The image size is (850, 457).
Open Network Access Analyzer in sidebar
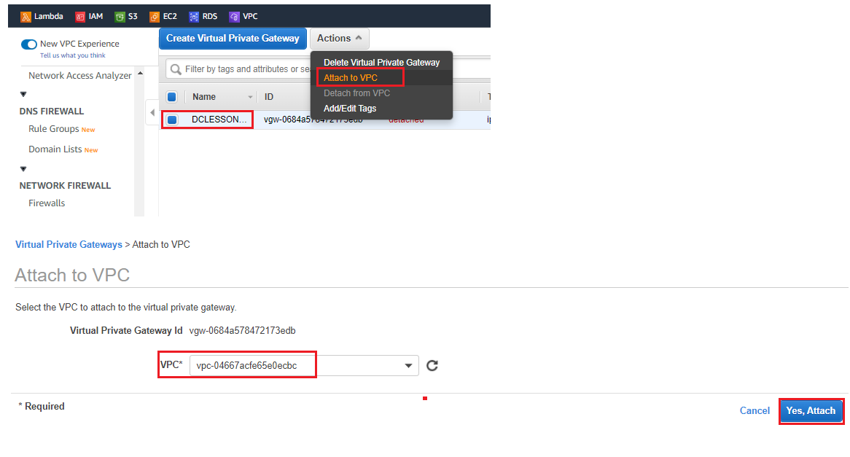(x=79, y=75)
